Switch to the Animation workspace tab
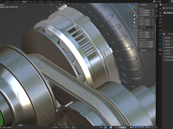The height and width of the screenshot is (129, 173). (x=7, y=2)
